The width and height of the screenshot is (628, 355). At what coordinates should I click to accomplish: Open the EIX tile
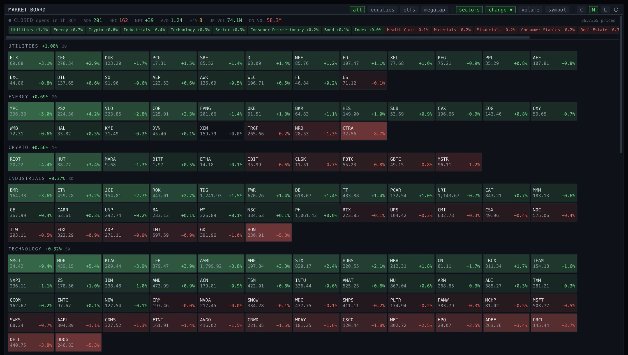pyautogui.click(x=31, y=61)
